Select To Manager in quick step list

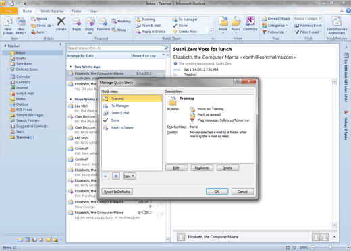tap(132, 106)
